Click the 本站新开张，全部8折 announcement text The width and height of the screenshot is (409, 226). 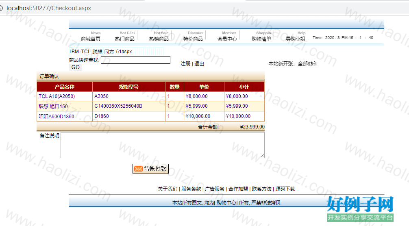[x=292, y=63]
